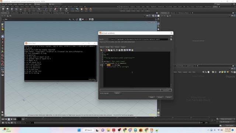Open the Lights and Cameras shelf tab
This screenshot has height=133, width=236.
click(x=124, y=7)
